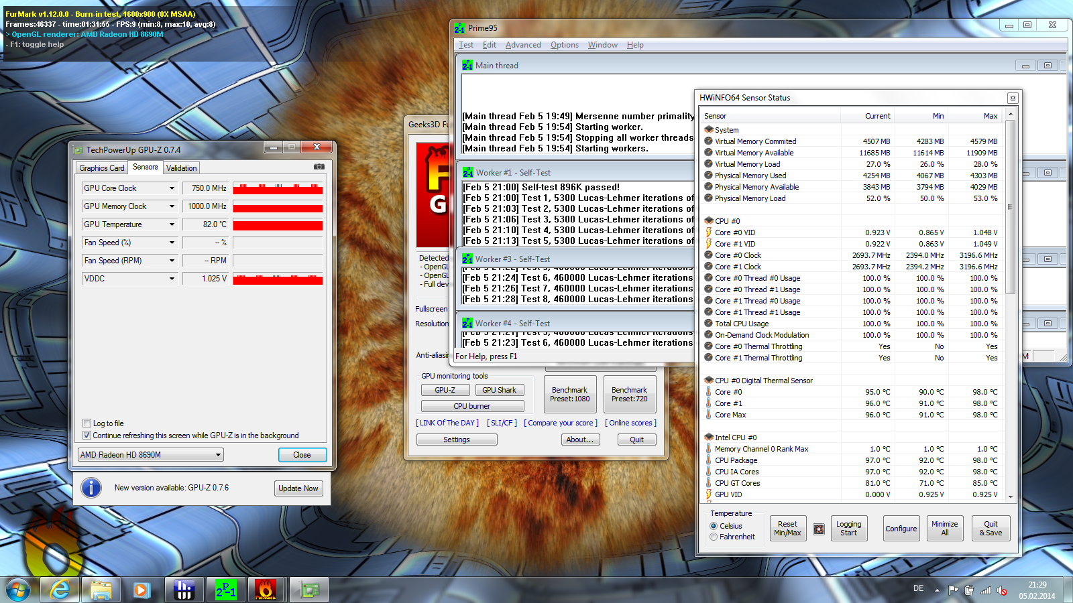Enable the Log to file checkbox
1073x603 pixels.
[87, 423]
